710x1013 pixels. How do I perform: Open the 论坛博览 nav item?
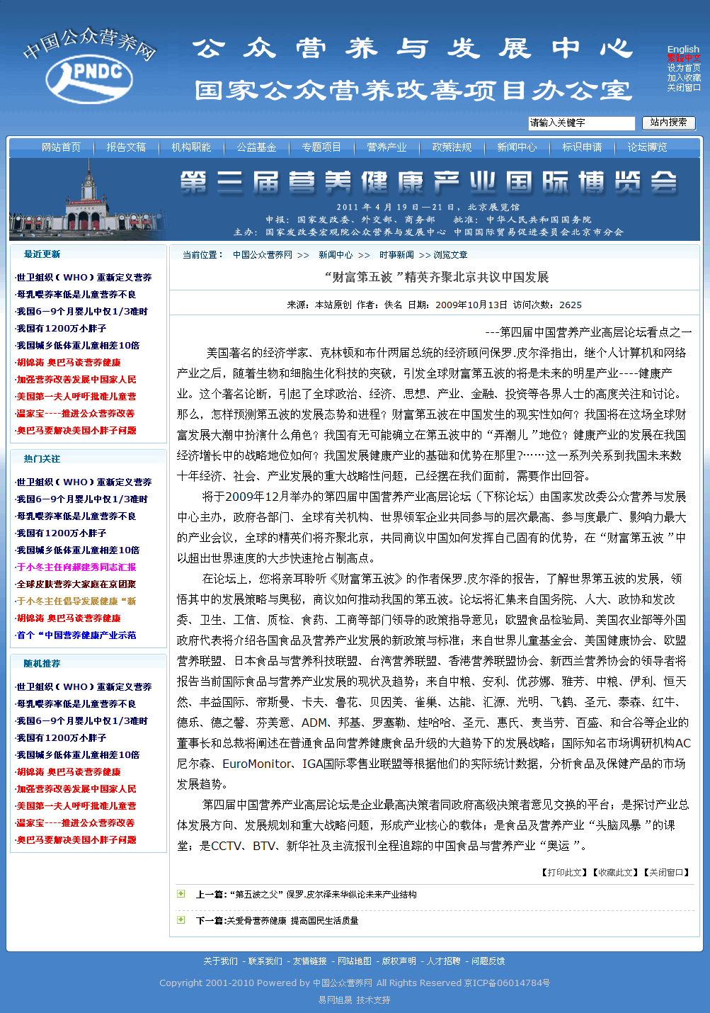pos(647,147)
